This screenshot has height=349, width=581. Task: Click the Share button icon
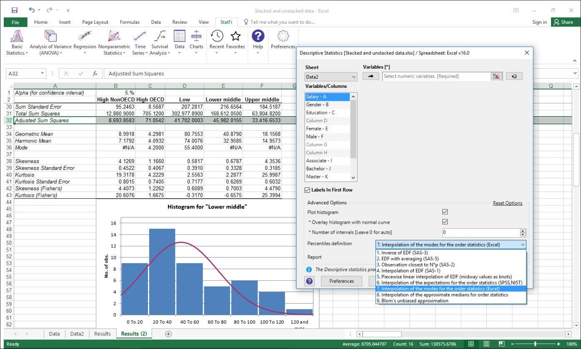(x=556, y=22)
